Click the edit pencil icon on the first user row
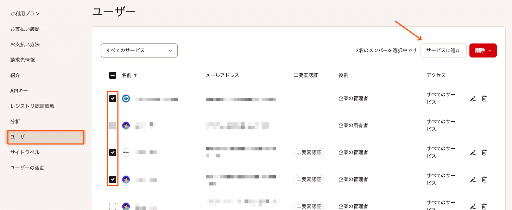This screenshot has width=512, height=210. 473,99
